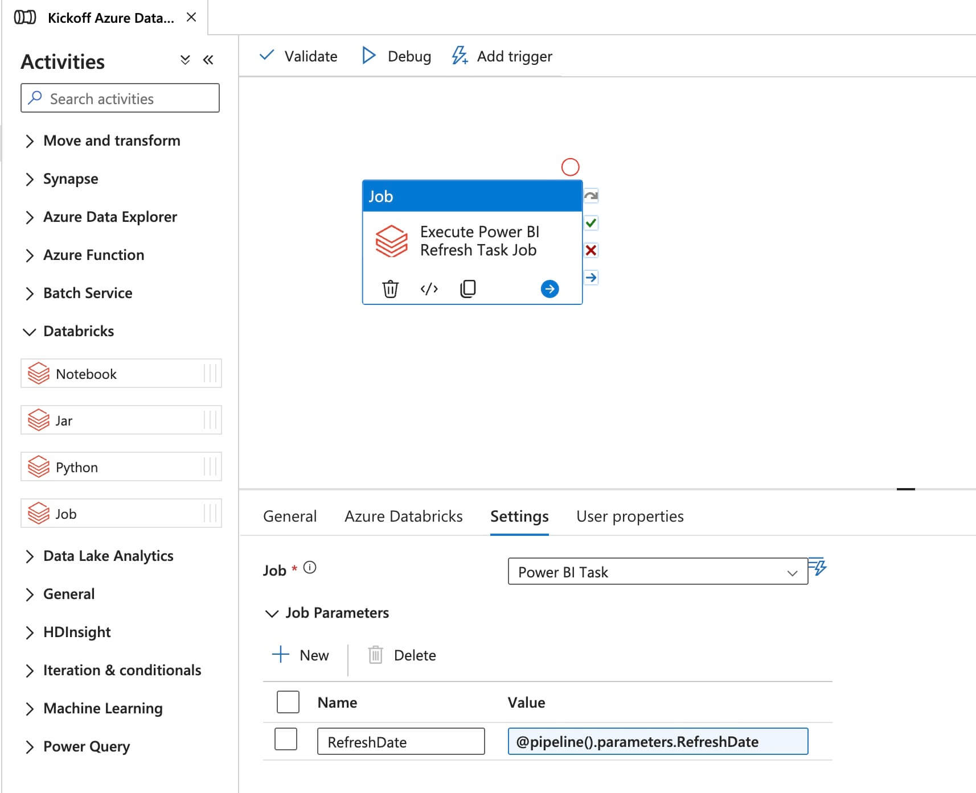976x793 pixels.
Task: Collapse the Job Parameters section
Action: (272, 613)
